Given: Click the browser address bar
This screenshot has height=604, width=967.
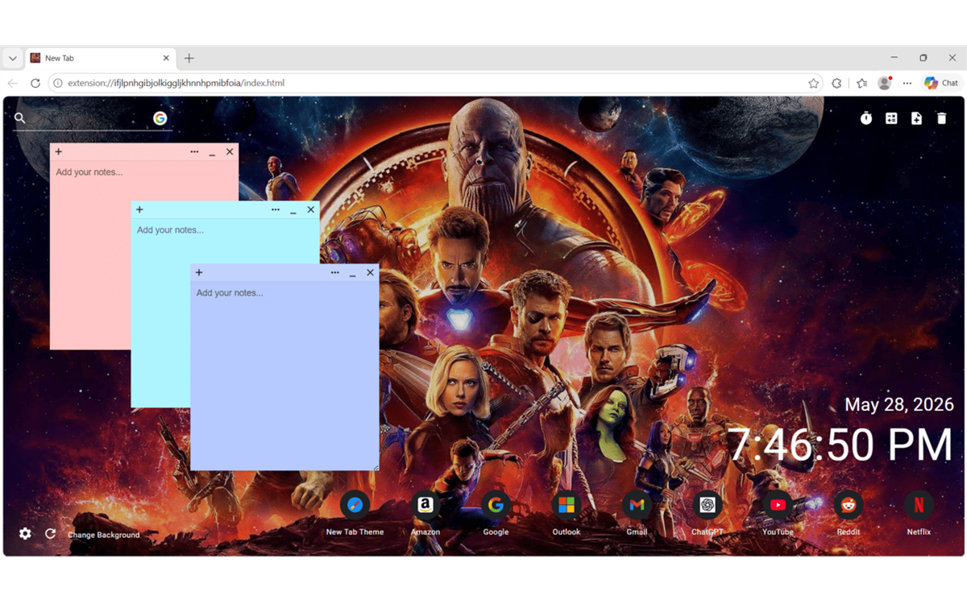Looking at the screenshot, I should tap(435, 83).
